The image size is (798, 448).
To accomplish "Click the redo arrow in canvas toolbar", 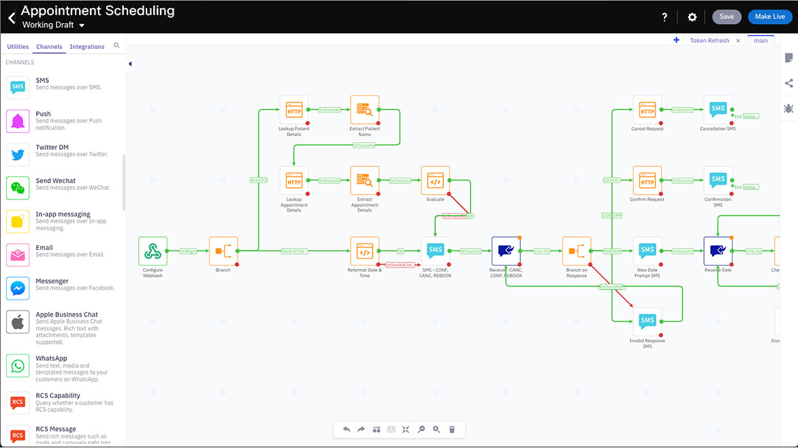I will (361, 430).
